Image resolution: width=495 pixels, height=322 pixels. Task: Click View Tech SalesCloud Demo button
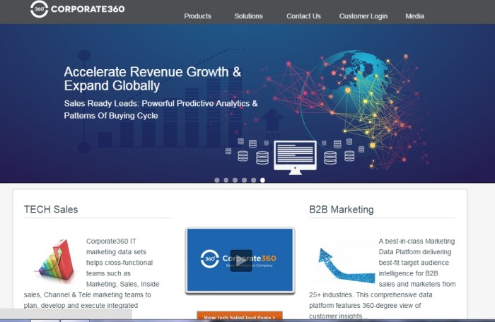[240, 317]
